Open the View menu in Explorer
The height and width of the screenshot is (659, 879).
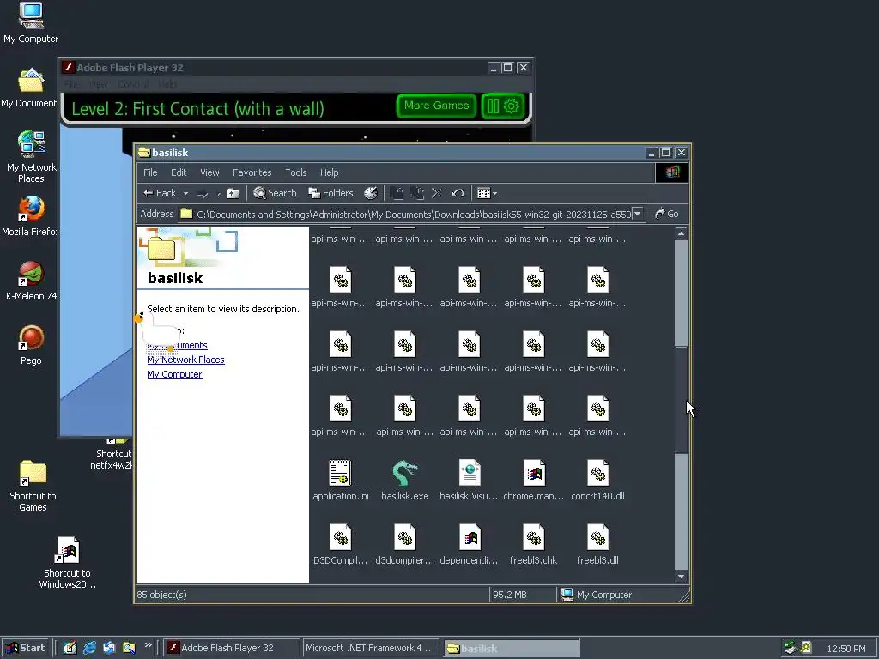(x=209, y=172)
